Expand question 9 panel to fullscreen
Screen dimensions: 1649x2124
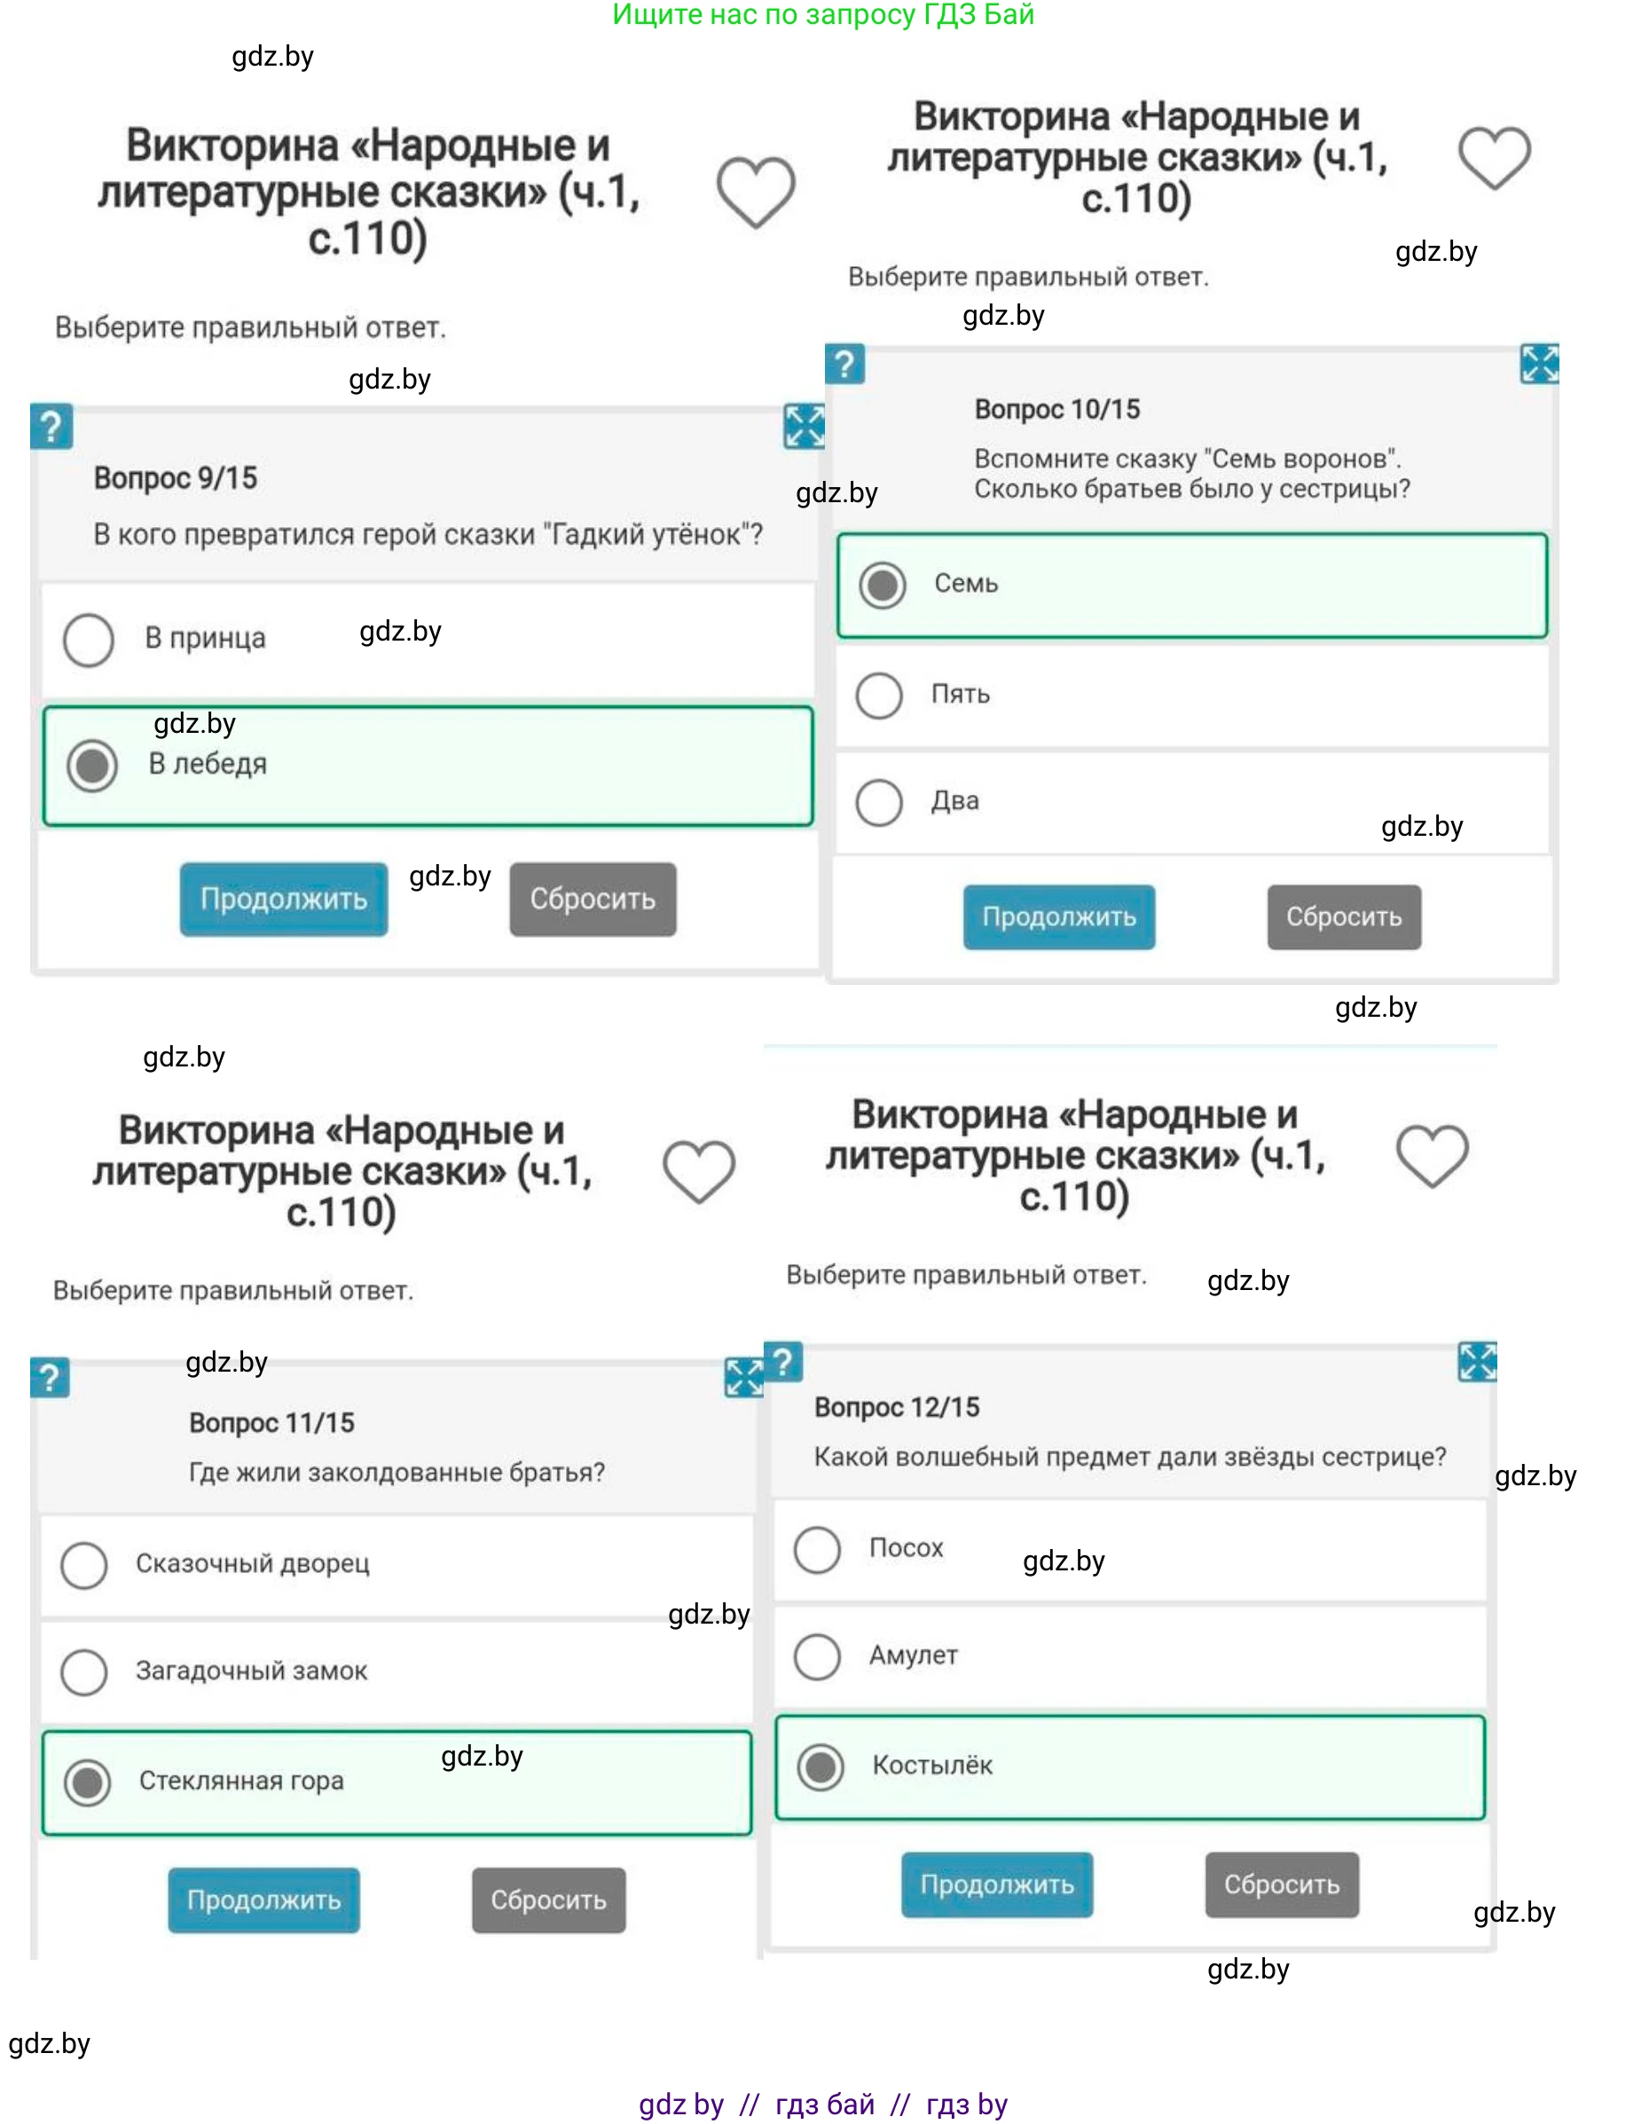tap(804, 426)
